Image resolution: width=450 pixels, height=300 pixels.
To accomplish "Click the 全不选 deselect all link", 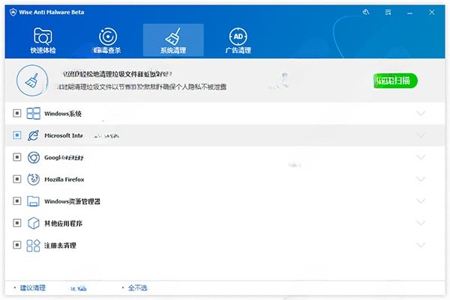I will click(137, 288).
